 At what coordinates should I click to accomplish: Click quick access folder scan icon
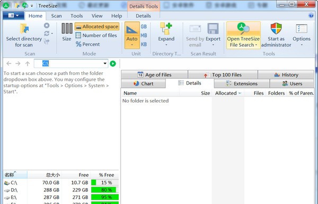(17, 6)
